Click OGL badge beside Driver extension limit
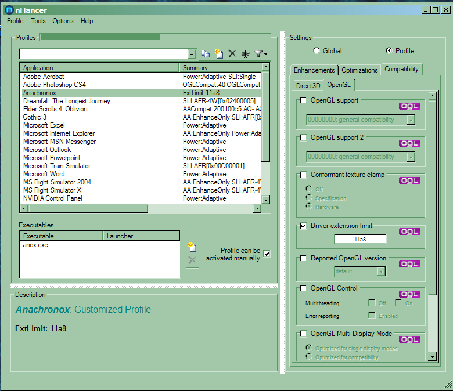The image size is (453, 391). 409,231
